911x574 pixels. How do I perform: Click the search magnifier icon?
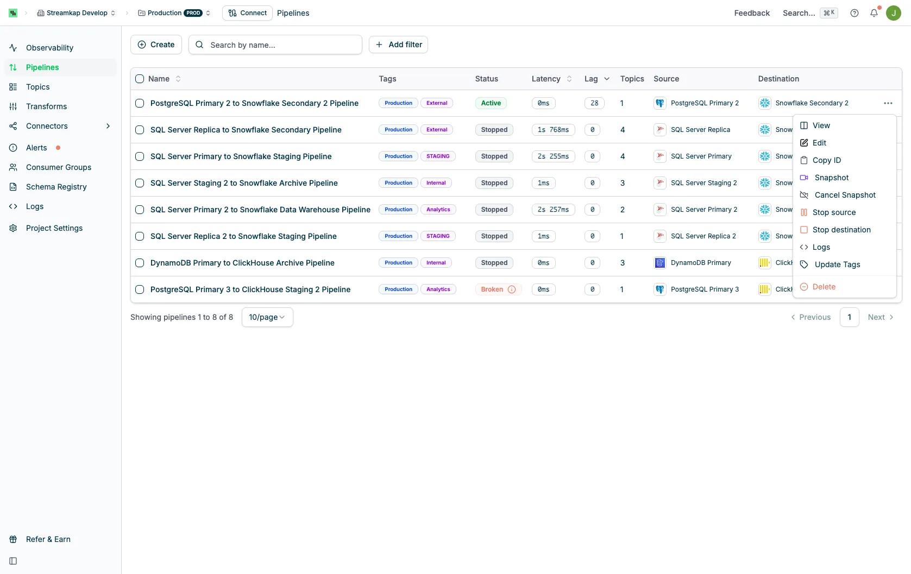coord(199,45)
